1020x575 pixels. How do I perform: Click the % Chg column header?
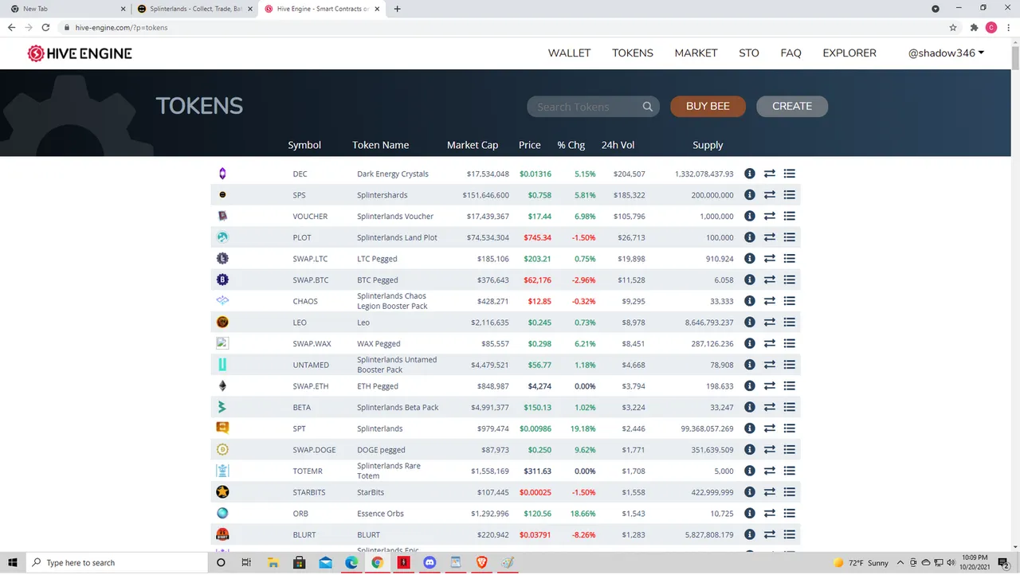tap(571, 145)
